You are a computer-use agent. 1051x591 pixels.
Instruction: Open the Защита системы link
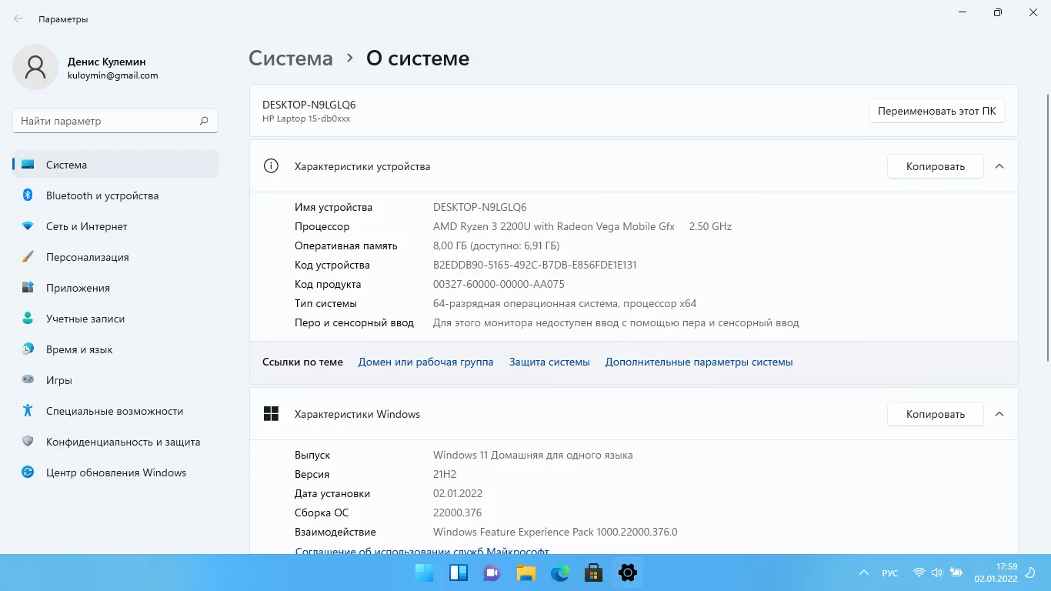pos(549,362)
